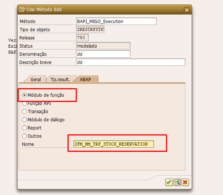223x195 pixels.
Task: Select Outros radio button
Action: coord(25,136)
